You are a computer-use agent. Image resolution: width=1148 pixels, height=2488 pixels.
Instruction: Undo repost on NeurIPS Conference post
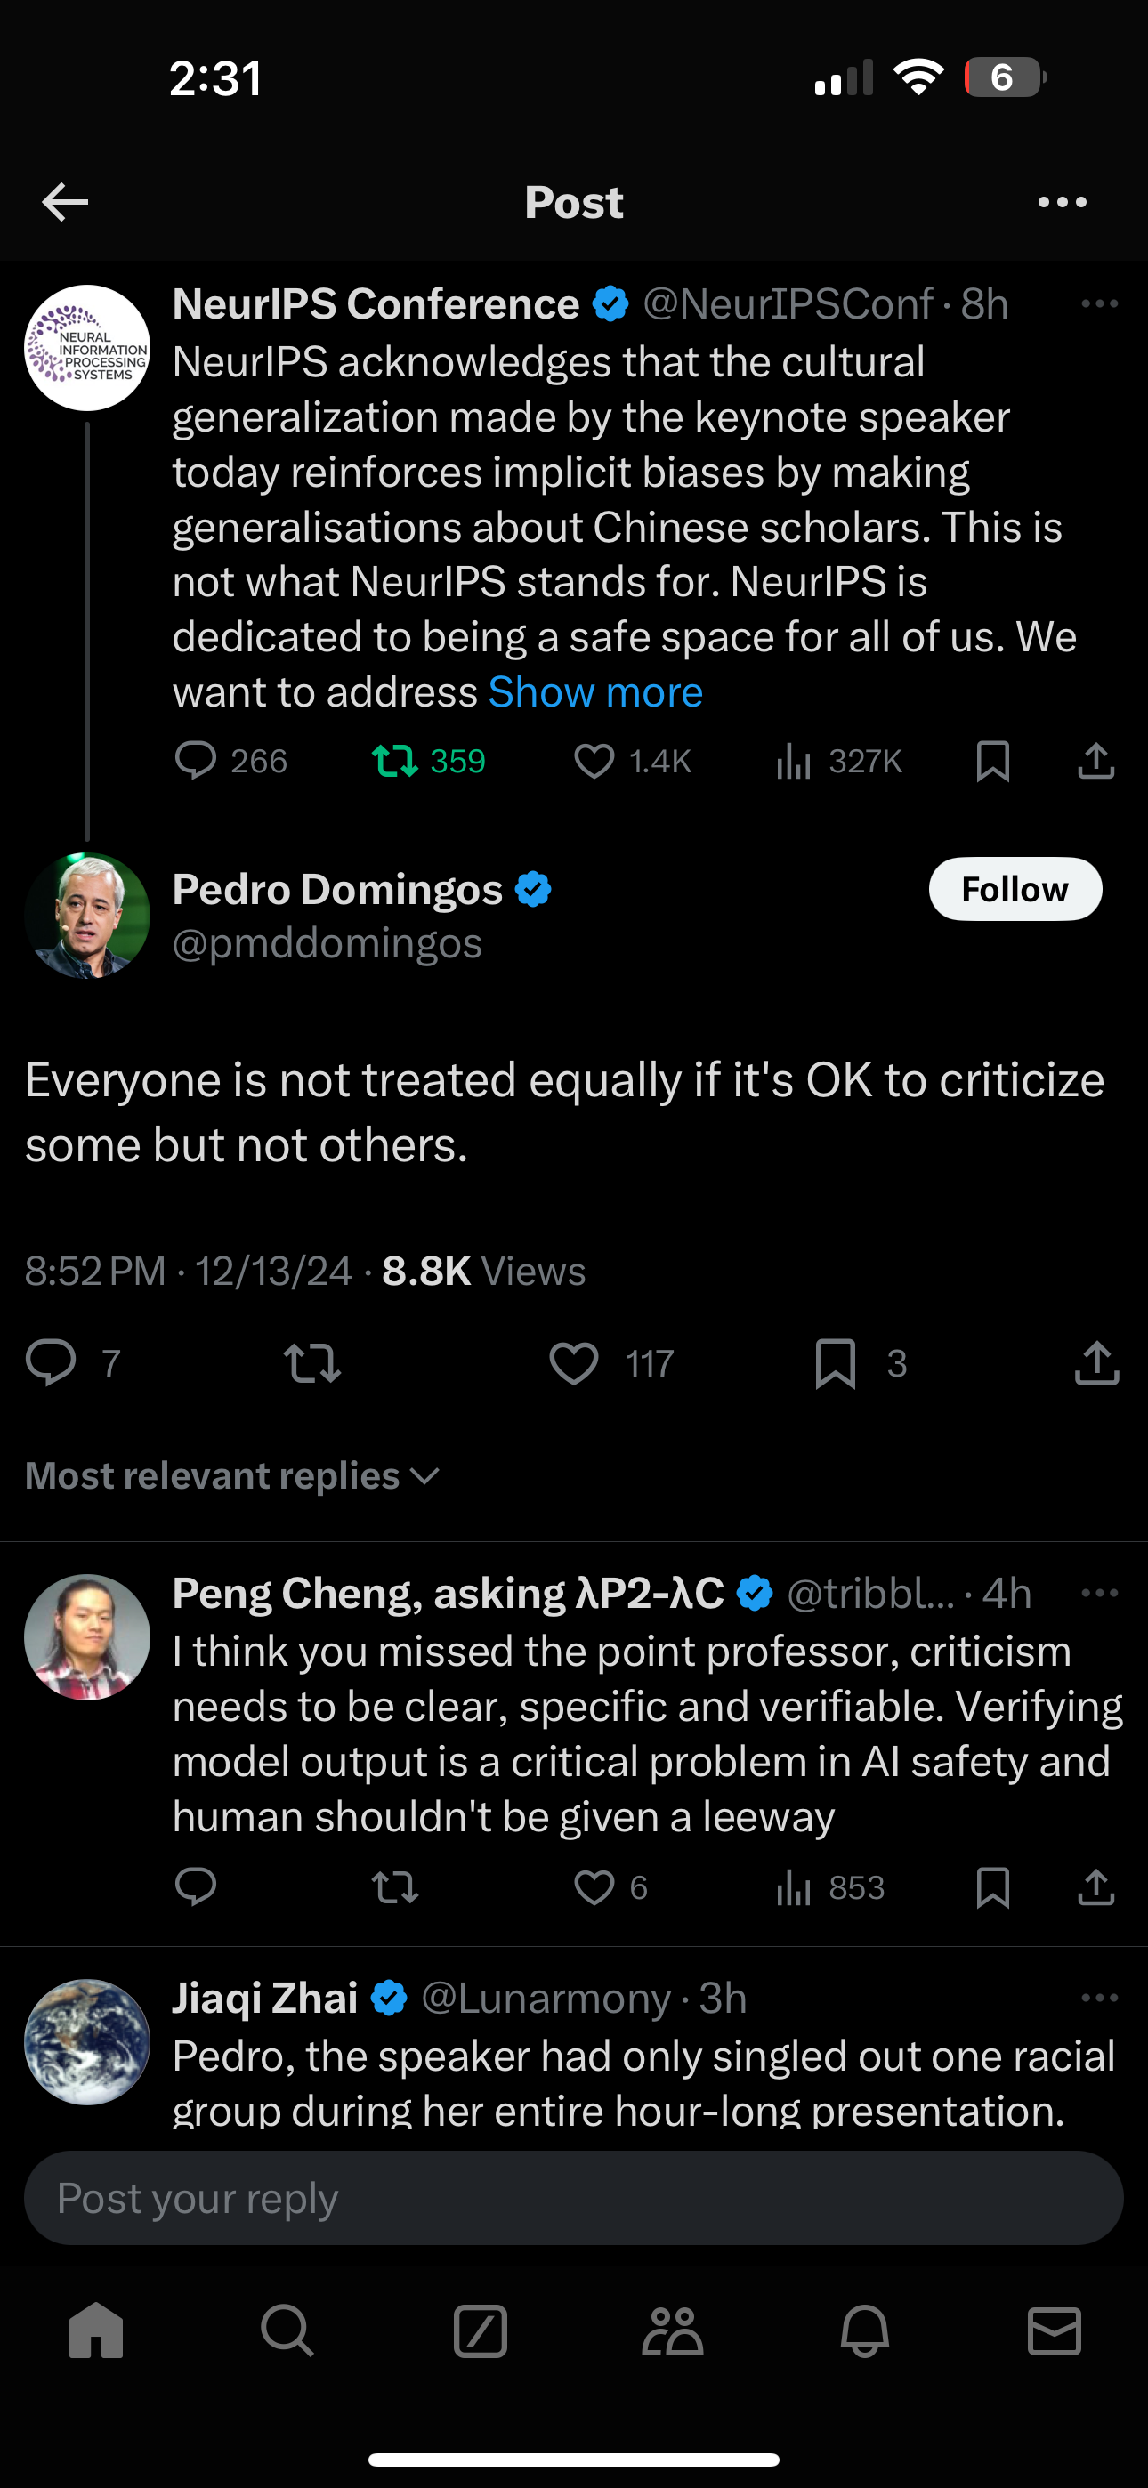[395, 762]
